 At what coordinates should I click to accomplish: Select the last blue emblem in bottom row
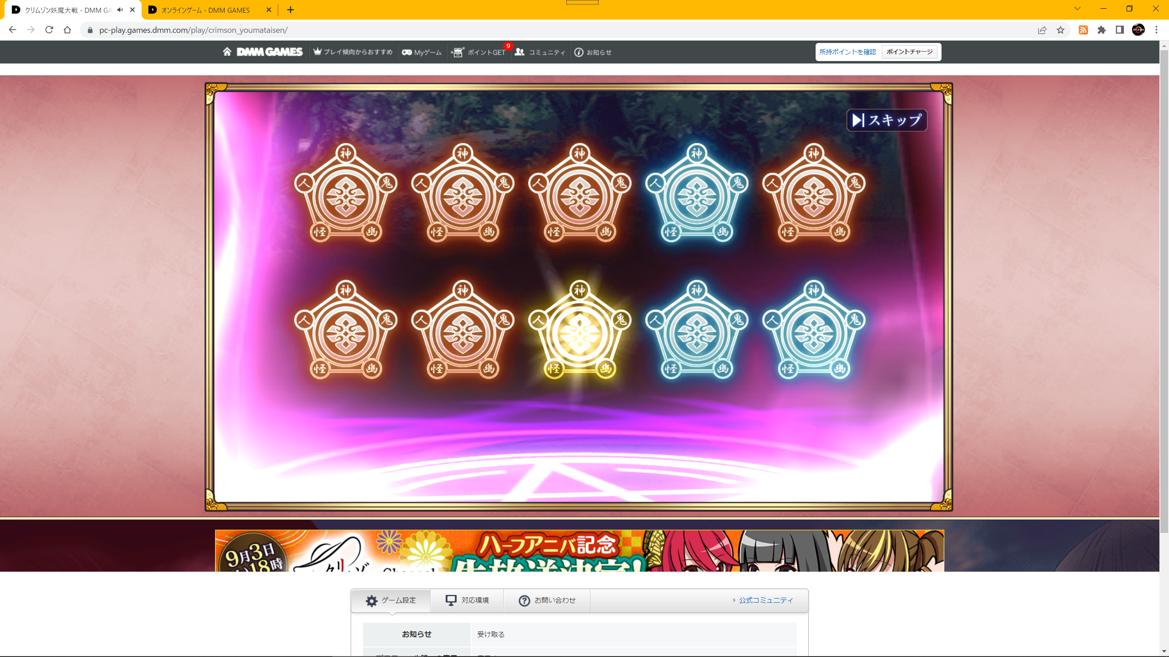tap(814, 330)
